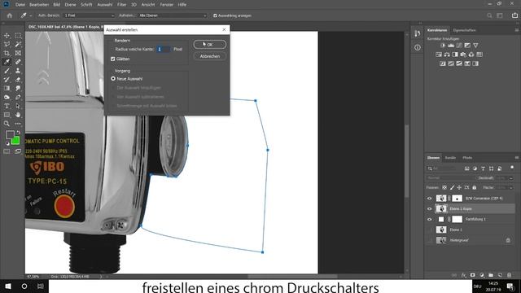Delete layer with the trash icon
This screenshot has width=521, height=293.
509,275
